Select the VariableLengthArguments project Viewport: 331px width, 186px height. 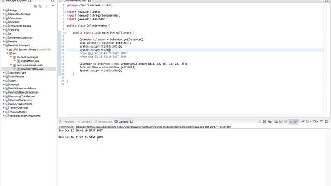coord(25,116)
